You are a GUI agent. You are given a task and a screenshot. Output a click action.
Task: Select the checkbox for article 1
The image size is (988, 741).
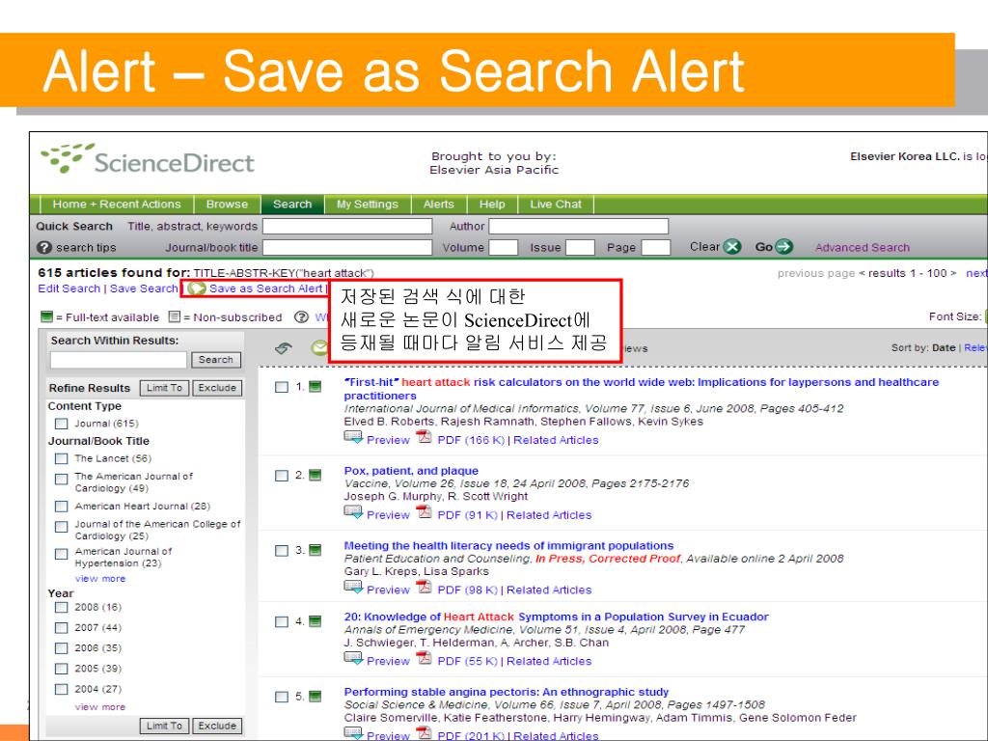282,387
